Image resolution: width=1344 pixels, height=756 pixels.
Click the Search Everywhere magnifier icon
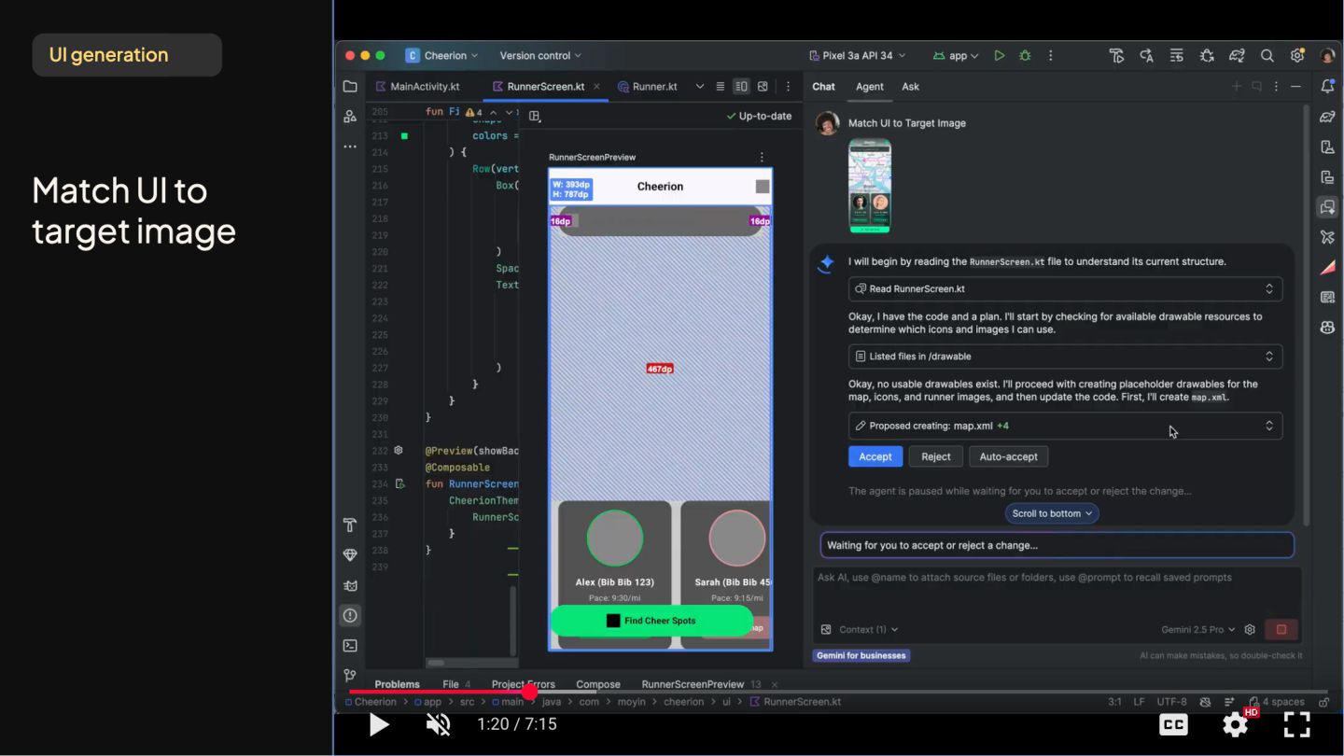pyautogui.click(x=1267, y=56)
